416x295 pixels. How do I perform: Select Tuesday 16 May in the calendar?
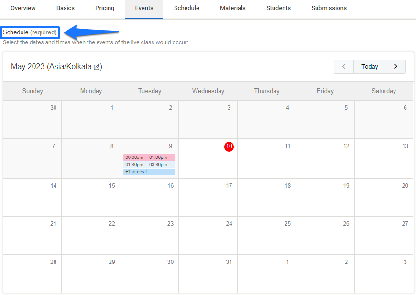click(149, 197)
